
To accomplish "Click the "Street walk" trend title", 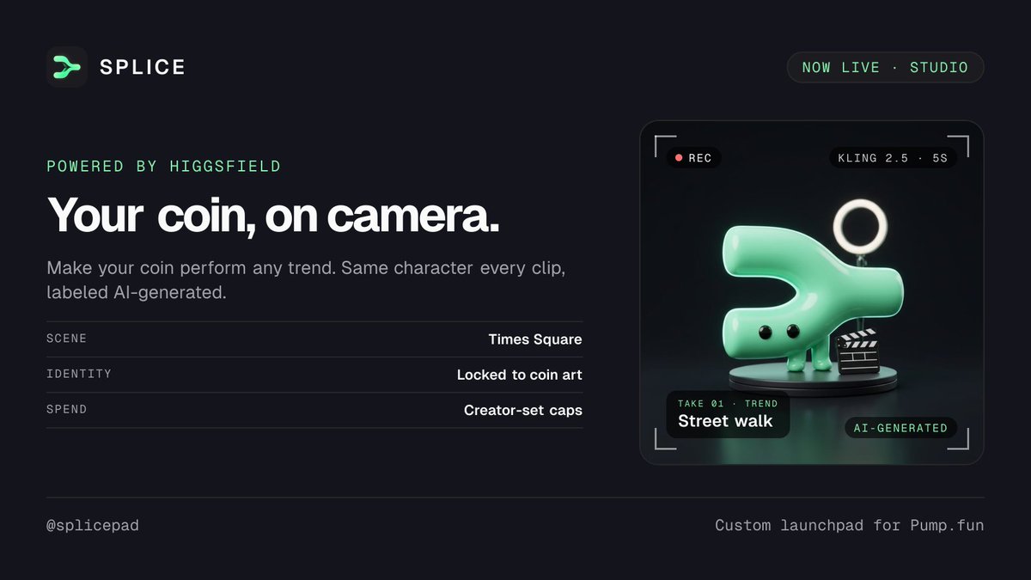I will tap(725, 421).
